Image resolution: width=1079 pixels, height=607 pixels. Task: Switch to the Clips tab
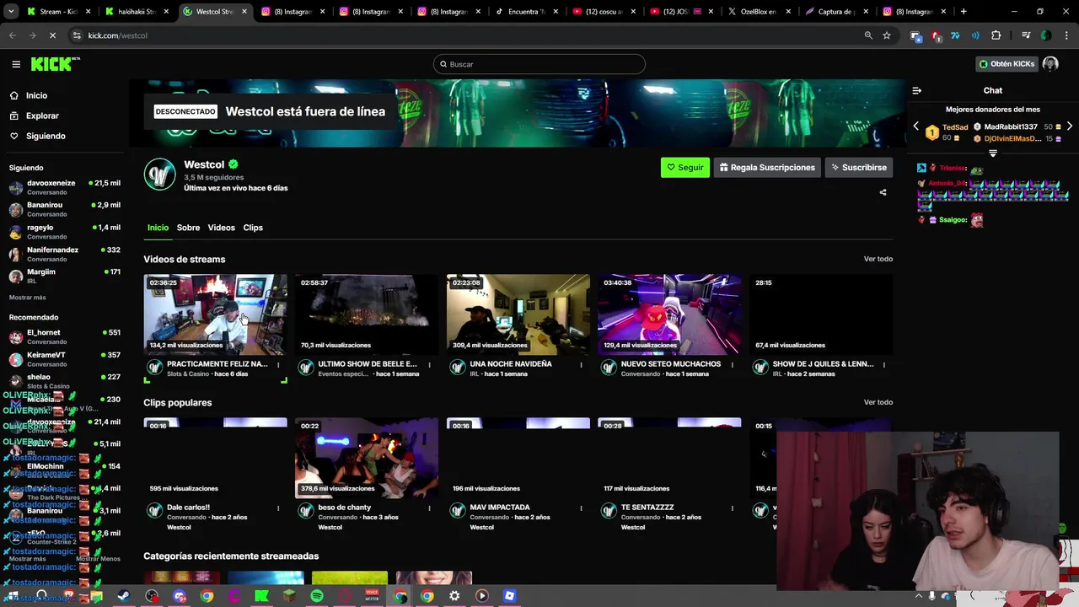coord(253,228)
